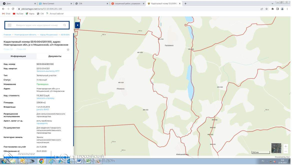Viewport: 292px width, 165px height.
Task: Expand the tab search chevron
Action: tap(272, 3)
